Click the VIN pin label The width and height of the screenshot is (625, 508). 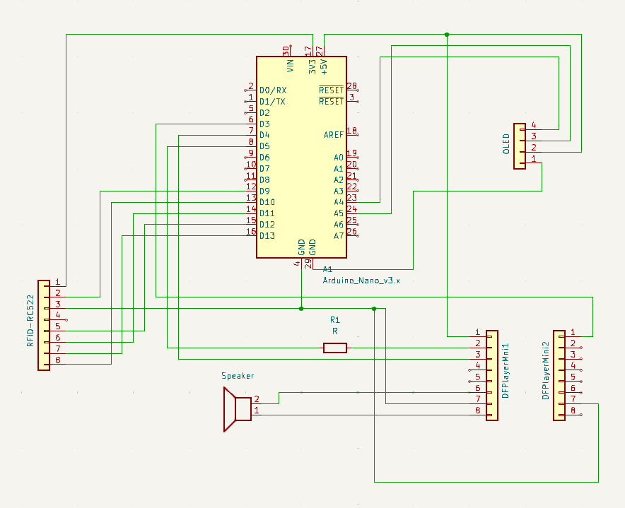290,66
